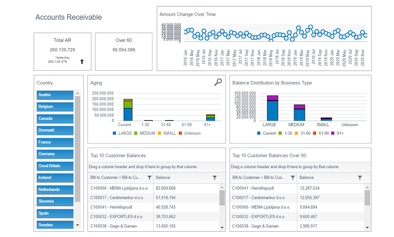The height and width of the screenshot is (237, 394).
Task: Toggle Current legend swatch in Balance Distribution chart
Action: (259, 133)
